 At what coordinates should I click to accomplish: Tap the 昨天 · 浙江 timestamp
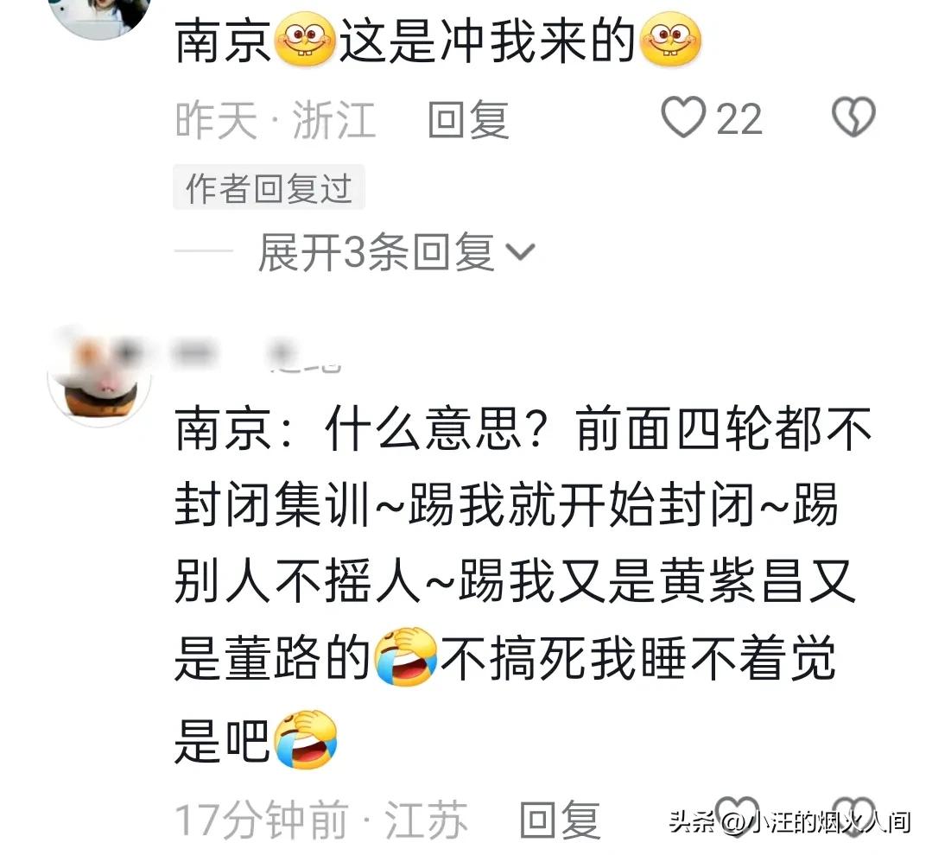point(276,119)
